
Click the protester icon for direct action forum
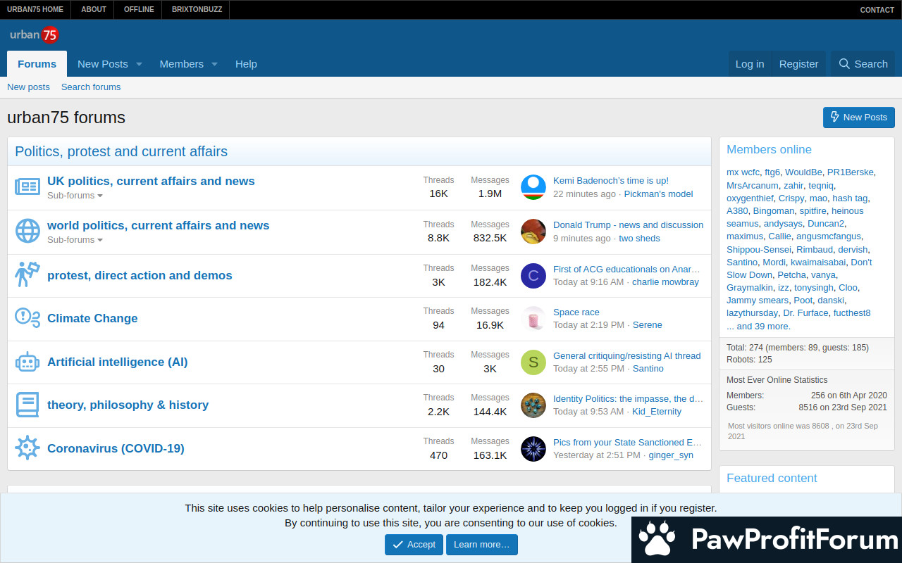[x=27, y=274]
